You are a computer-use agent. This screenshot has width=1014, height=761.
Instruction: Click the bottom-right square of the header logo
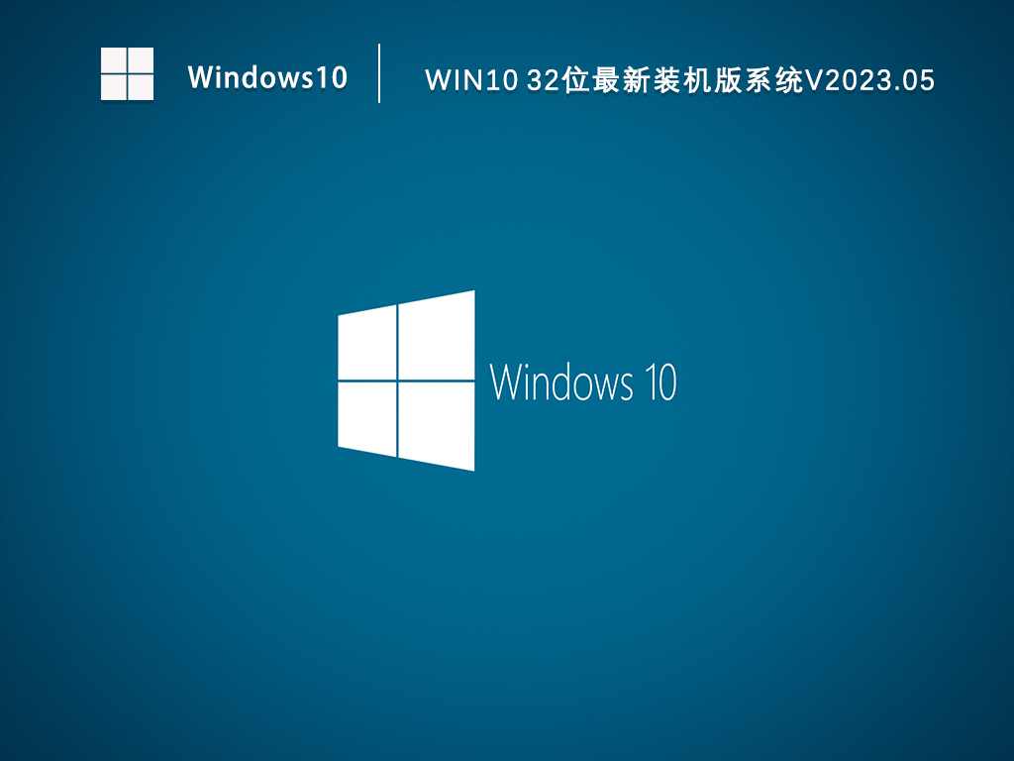coord(141,87)
